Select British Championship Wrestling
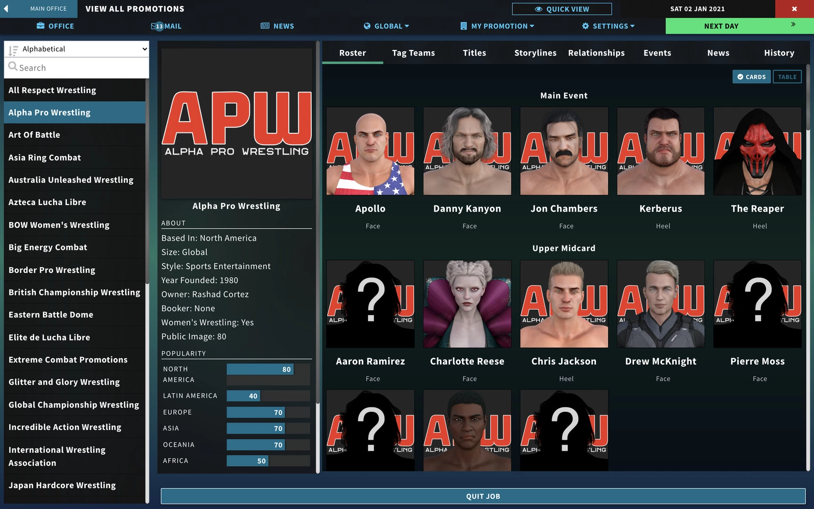The image size is (814, 509). click(x=74, y=292)
